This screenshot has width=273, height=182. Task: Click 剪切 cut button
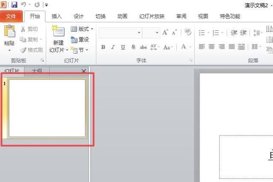[29, 29]
